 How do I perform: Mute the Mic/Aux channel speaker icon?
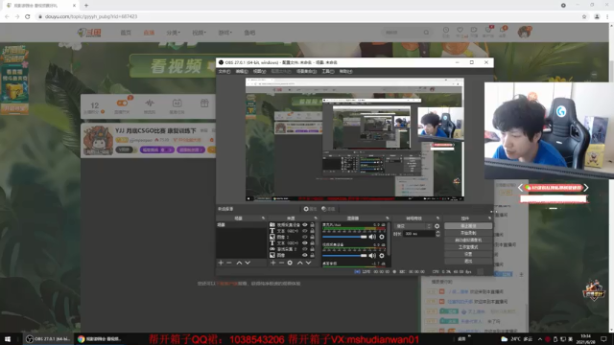tap(372, 237)
